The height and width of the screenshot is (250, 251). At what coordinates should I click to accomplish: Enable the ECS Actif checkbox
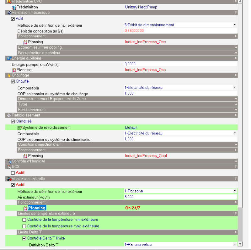(13, 173)
